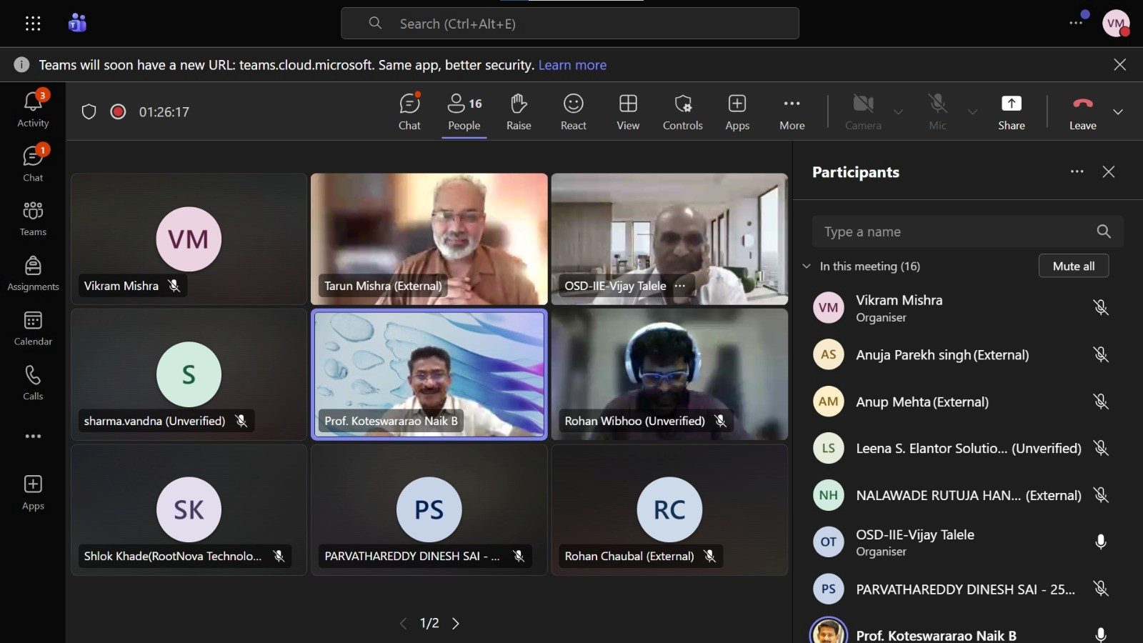Select the People tab in toolbar
The height and width of the screenshot is (643, 1143).
464,111
